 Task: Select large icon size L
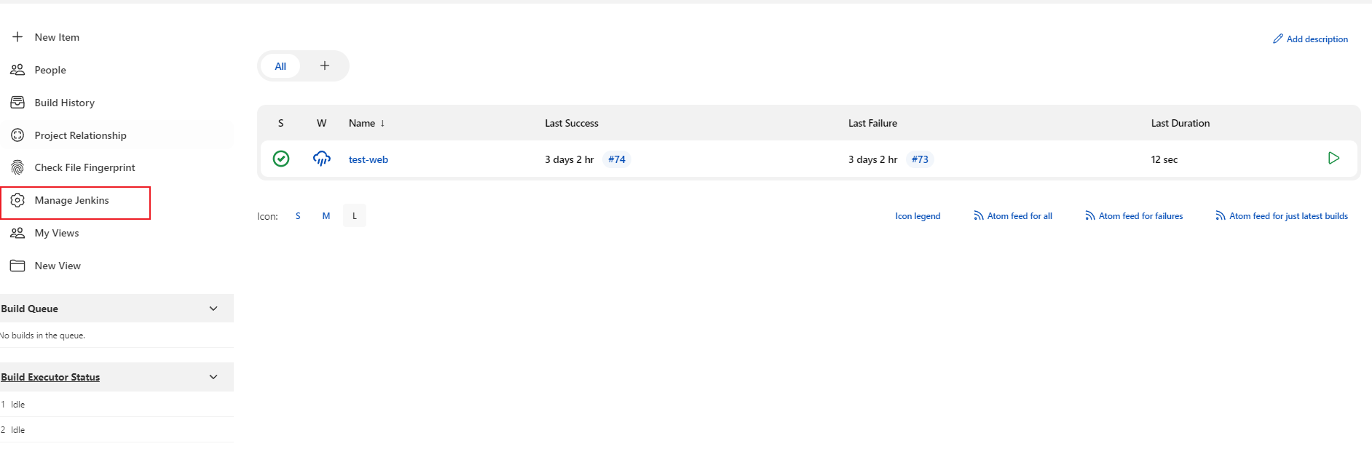pos(355,216)
